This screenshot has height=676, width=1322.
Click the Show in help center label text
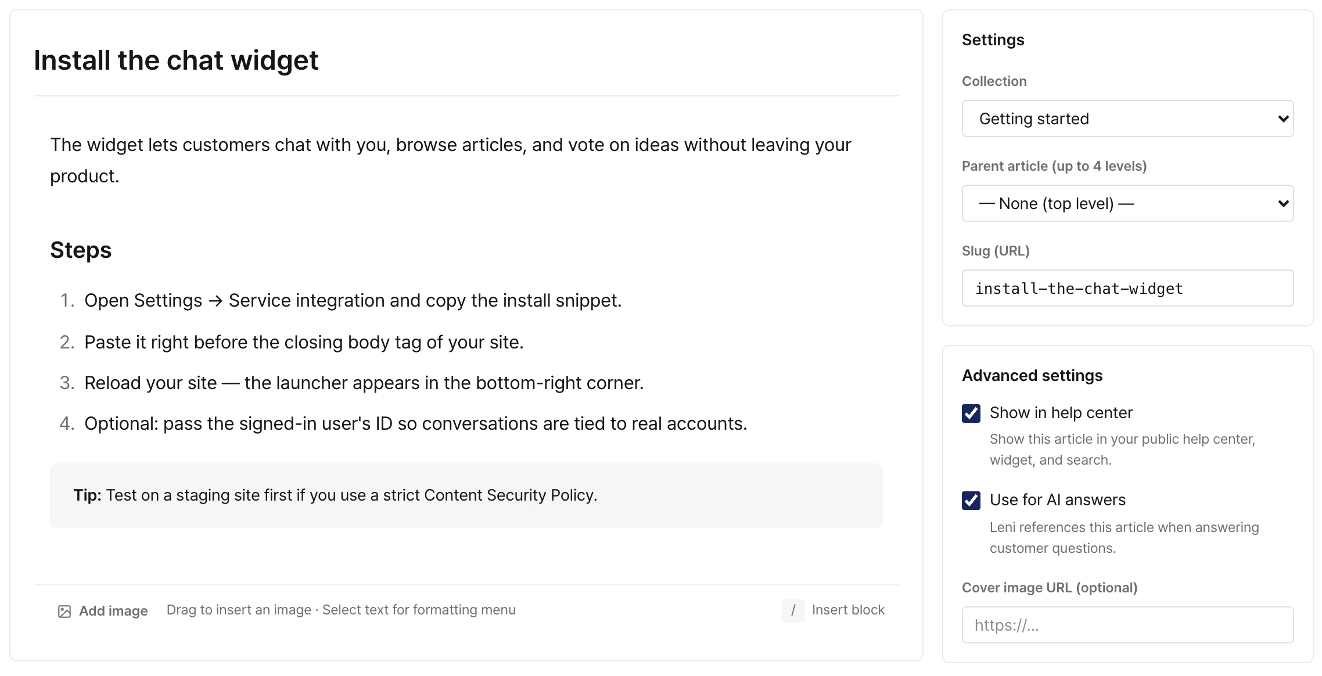click(x=1061, y=413)
